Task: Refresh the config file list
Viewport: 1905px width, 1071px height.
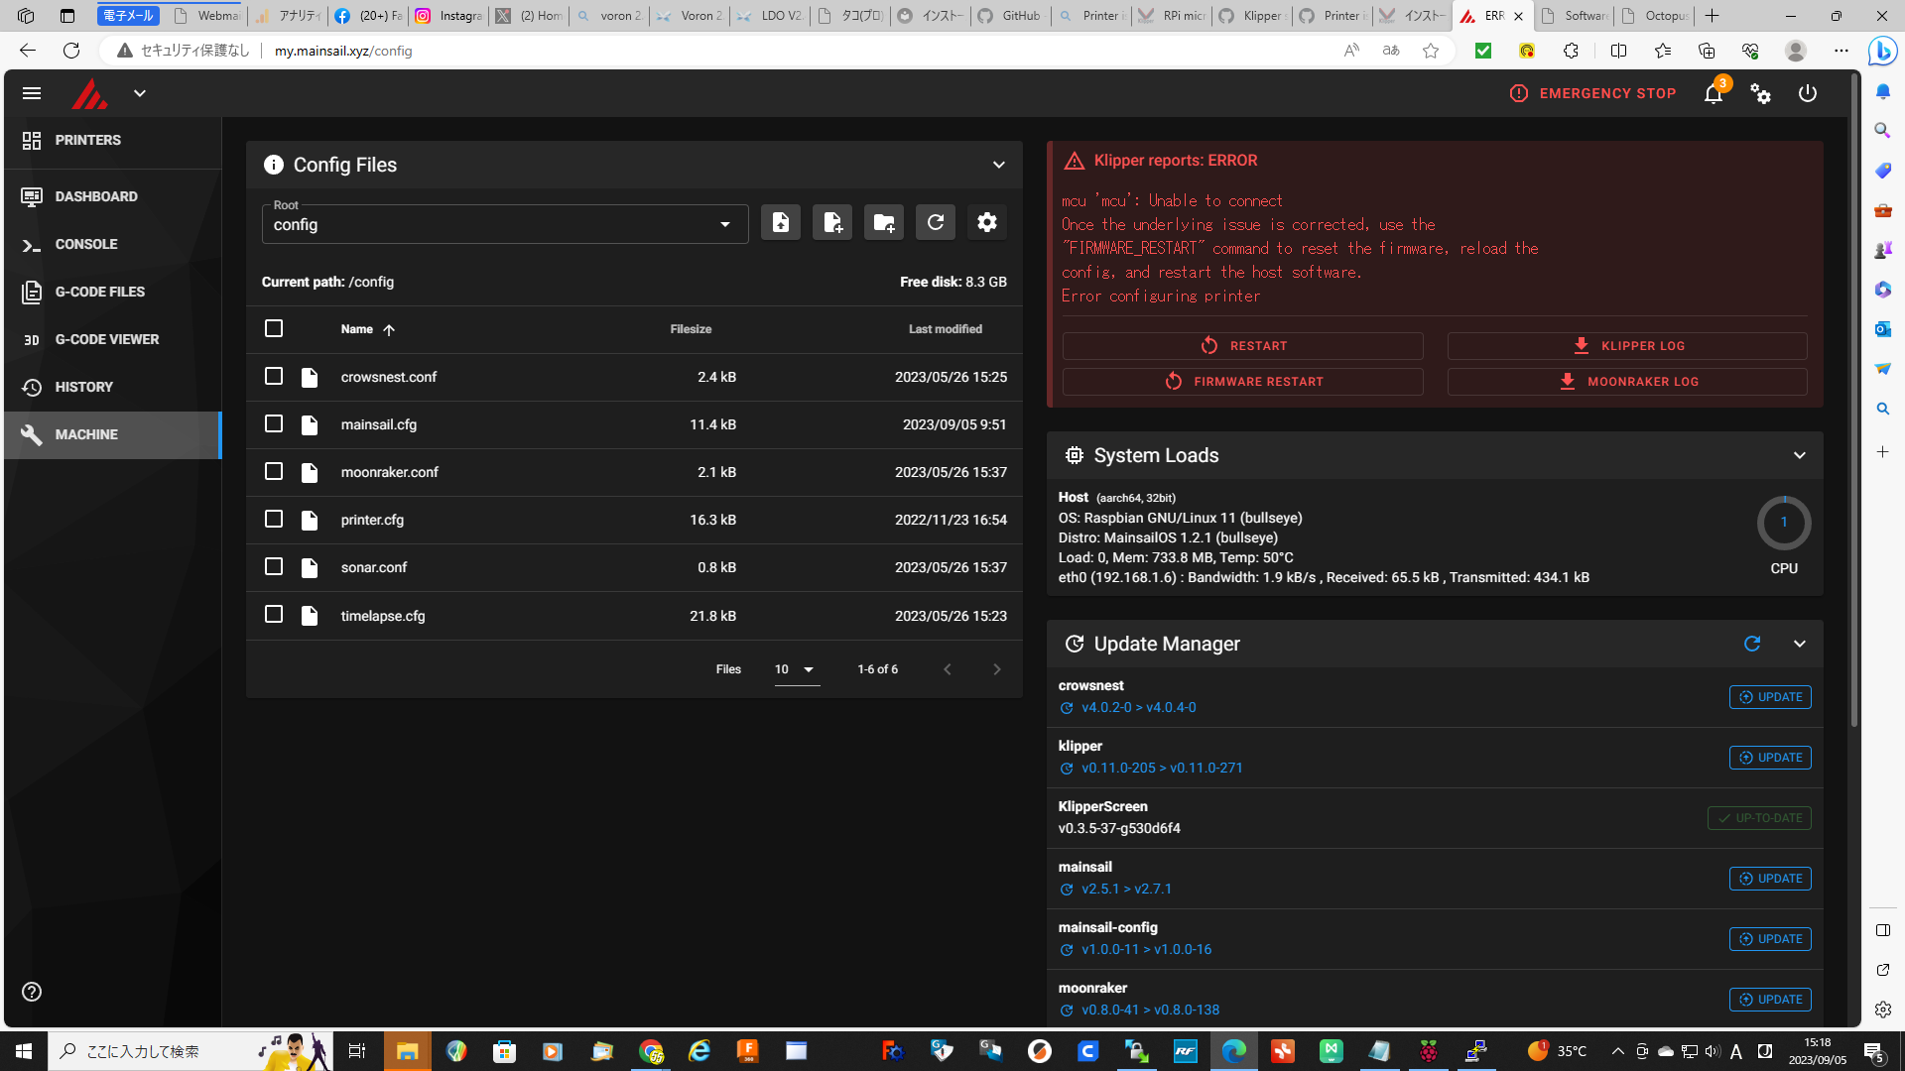Action: pos(936,223)
